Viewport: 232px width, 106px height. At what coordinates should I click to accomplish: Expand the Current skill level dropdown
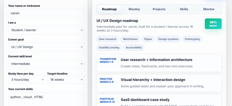coord(46,64)
